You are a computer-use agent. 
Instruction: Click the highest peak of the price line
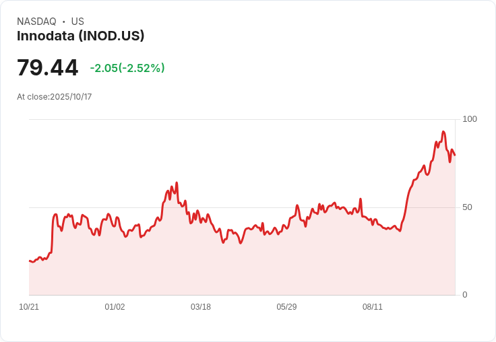click(443, 132)
